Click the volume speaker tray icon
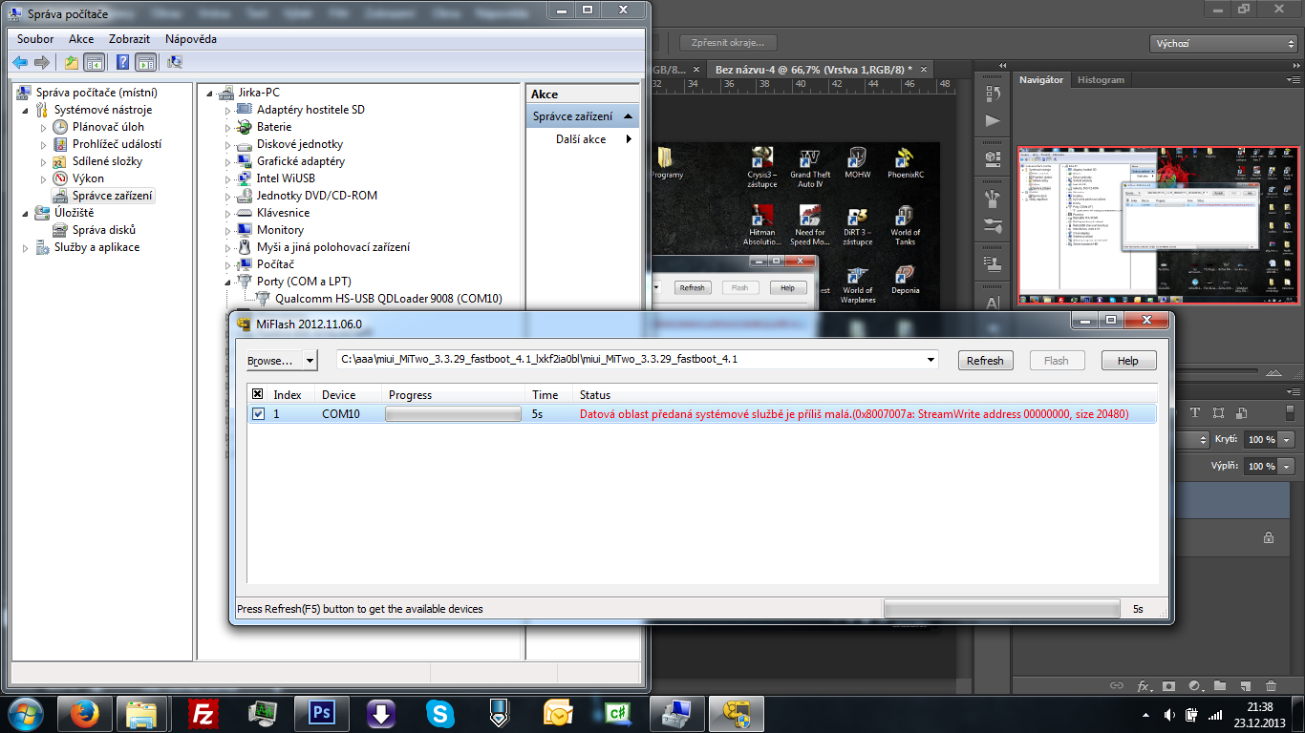 click(1170, 715)
